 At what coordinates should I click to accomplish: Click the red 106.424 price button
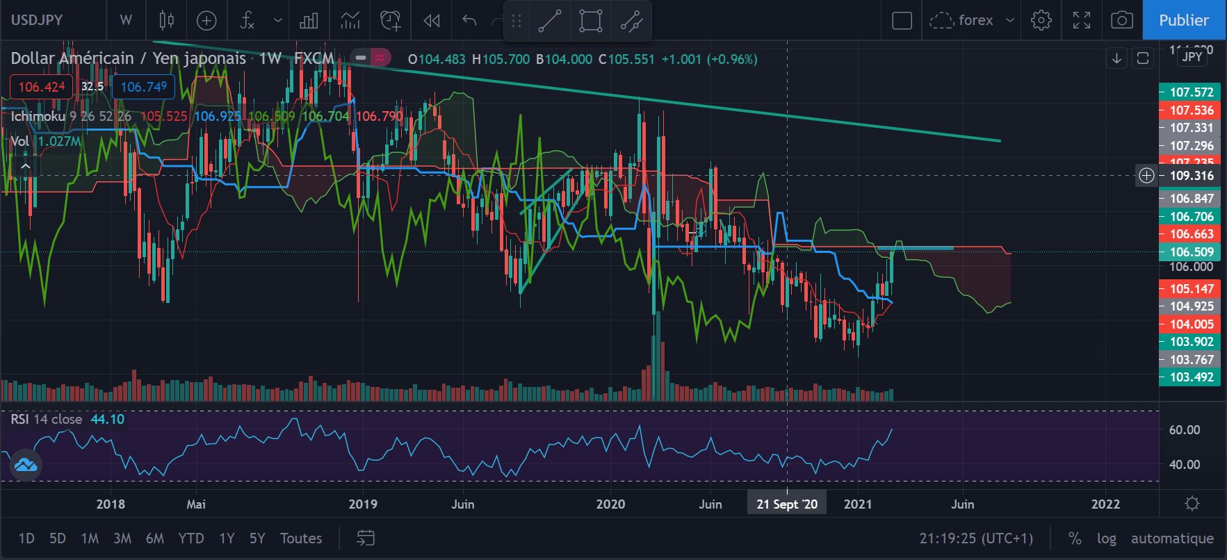coord(41,87)
